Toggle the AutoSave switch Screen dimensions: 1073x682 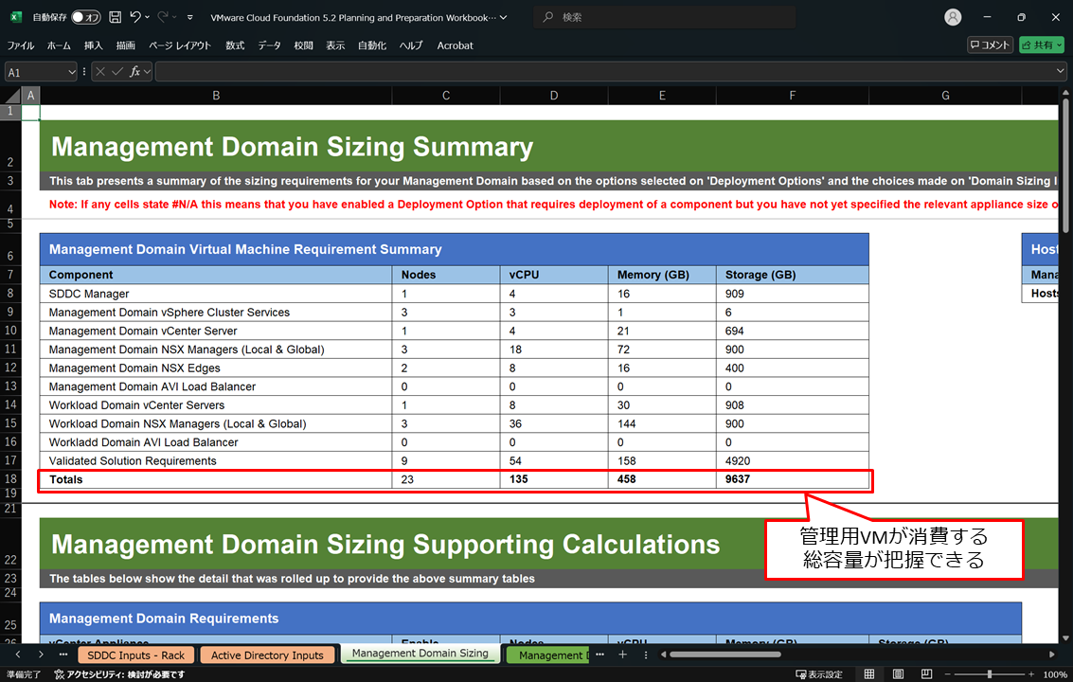pyautogui.click(x=86, y=17)
